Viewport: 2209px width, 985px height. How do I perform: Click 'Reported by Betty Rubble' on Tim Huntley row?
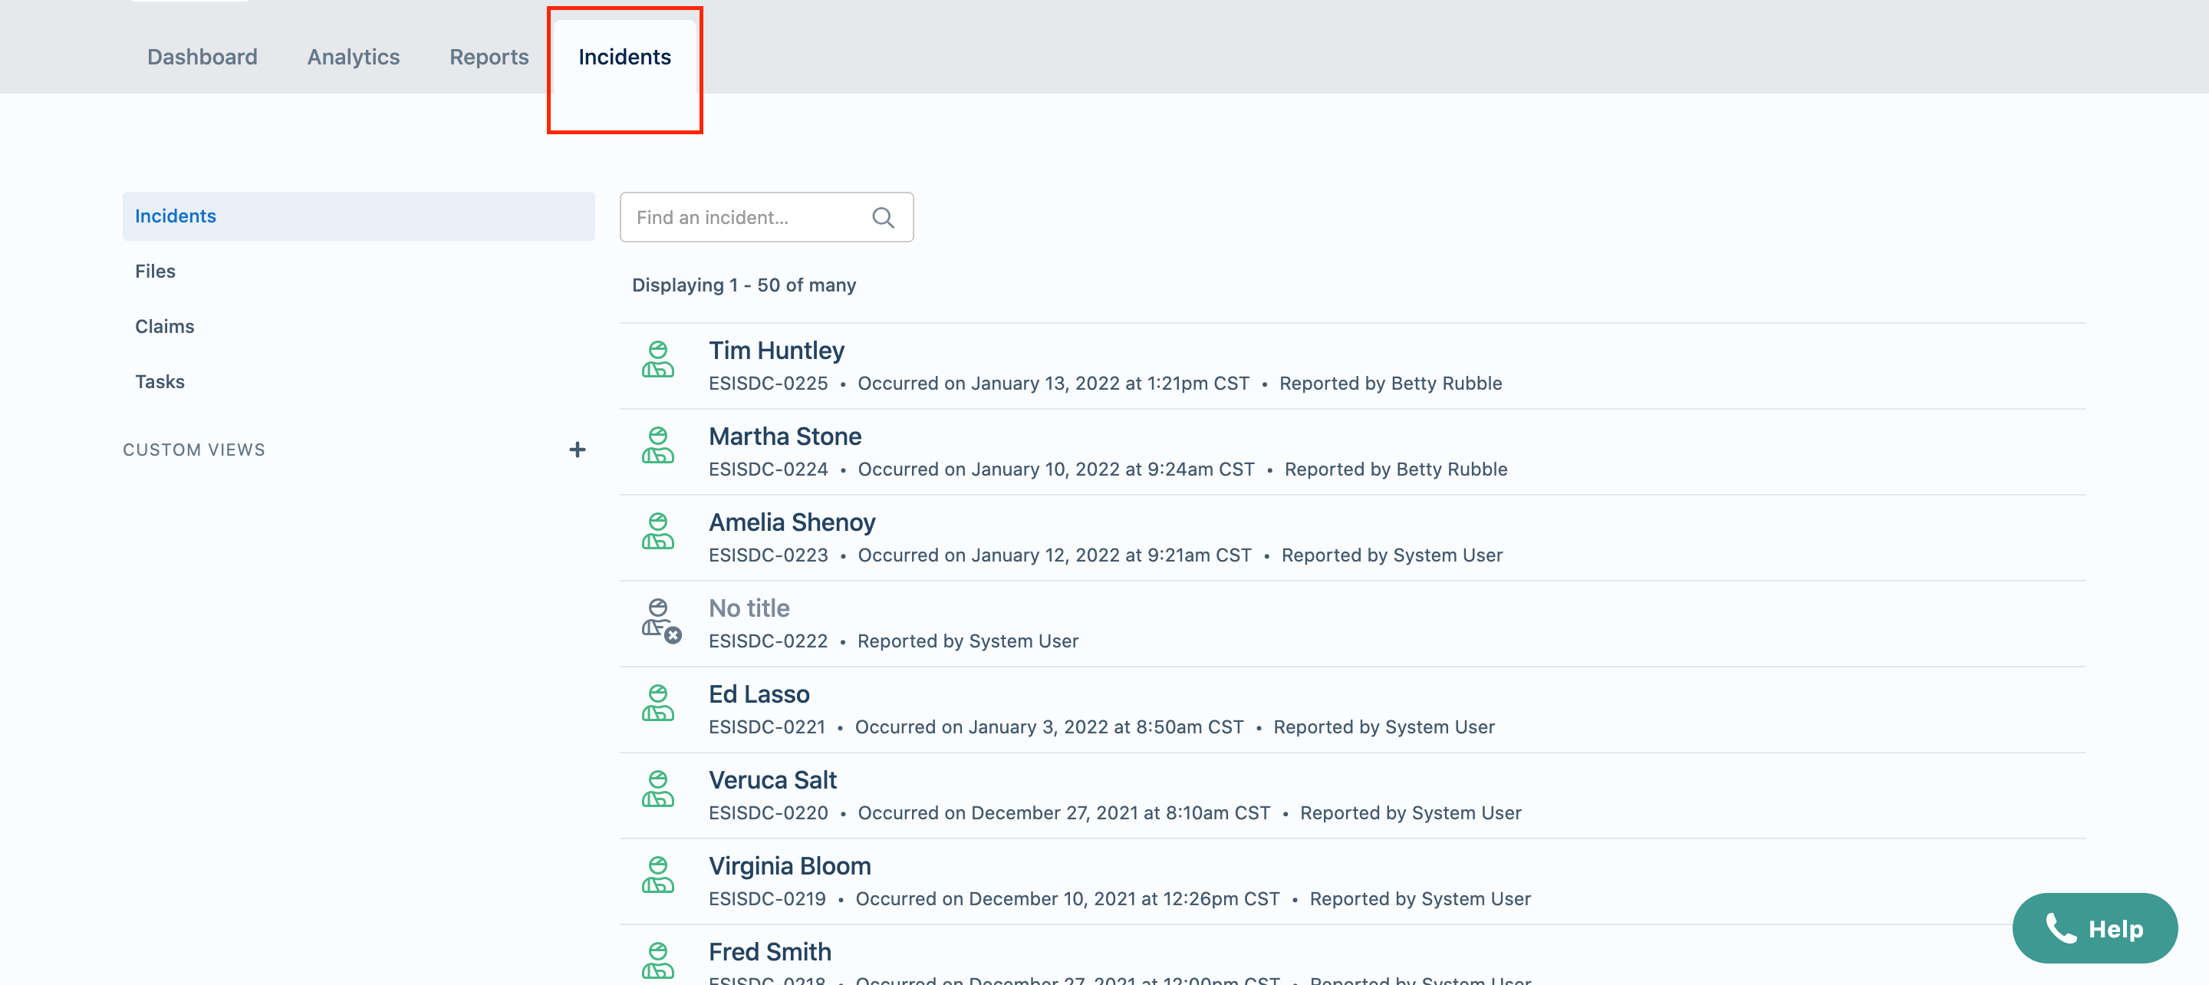(x=1390, y=384)
